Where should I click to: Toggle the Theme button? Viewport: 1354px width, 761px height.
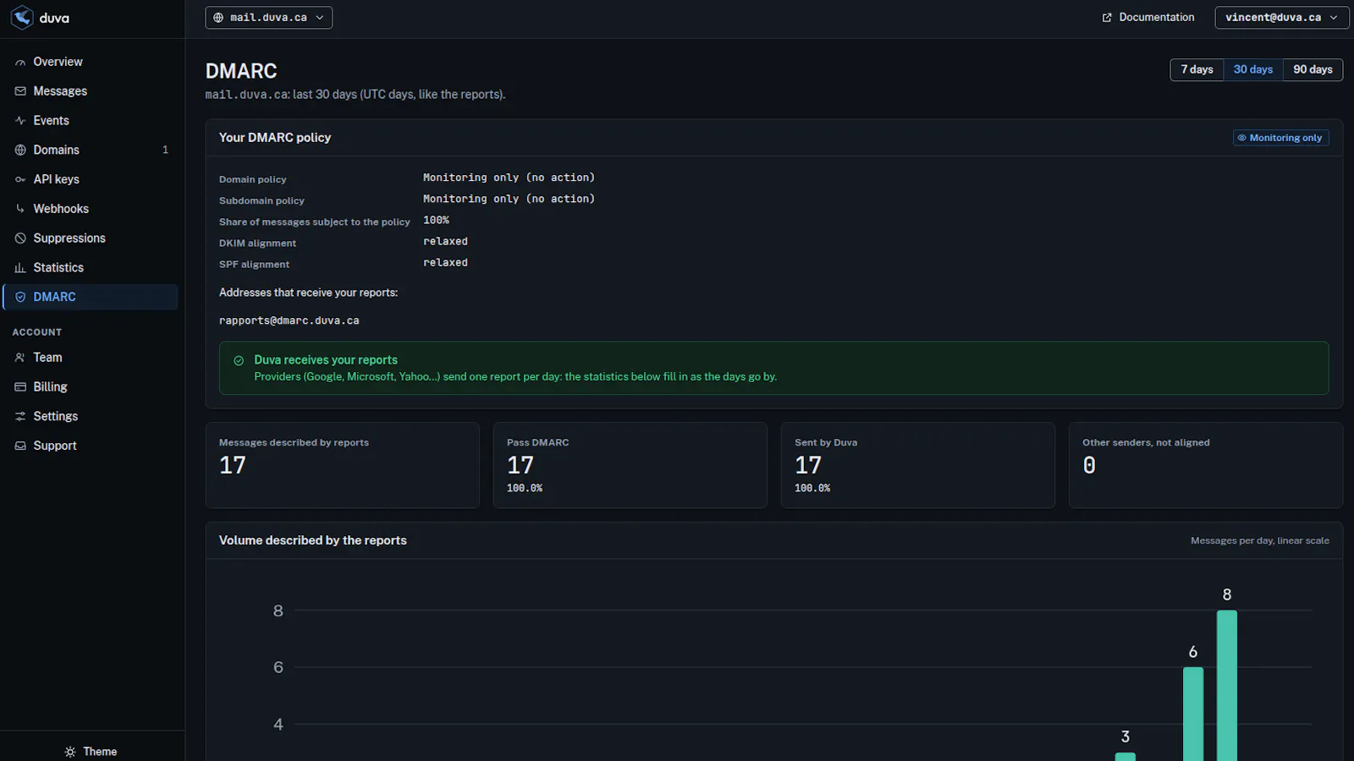91,752
